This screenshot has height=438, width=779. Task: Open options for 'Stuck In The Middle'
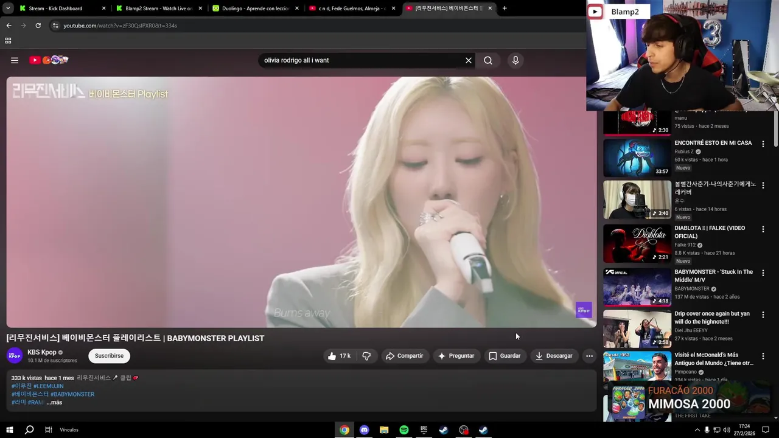tap(763, 273)
